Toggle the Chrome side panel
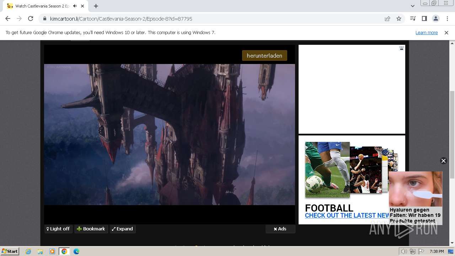 tap(424, 18)
